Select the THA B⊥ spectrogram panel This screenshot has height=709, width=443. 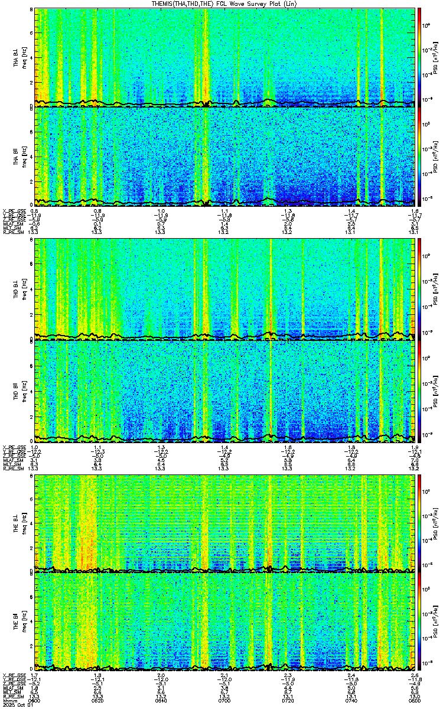224,57
